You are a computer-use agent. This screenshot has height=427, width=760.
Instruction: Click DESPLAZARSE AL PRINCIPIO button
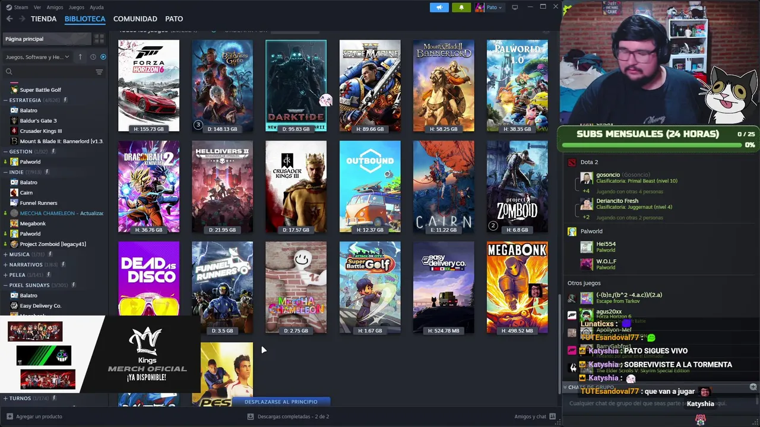click(x=281, y=401)
